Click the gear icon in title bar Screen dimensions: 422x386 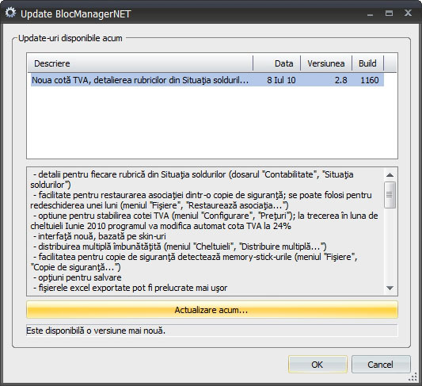pos(10,13)
